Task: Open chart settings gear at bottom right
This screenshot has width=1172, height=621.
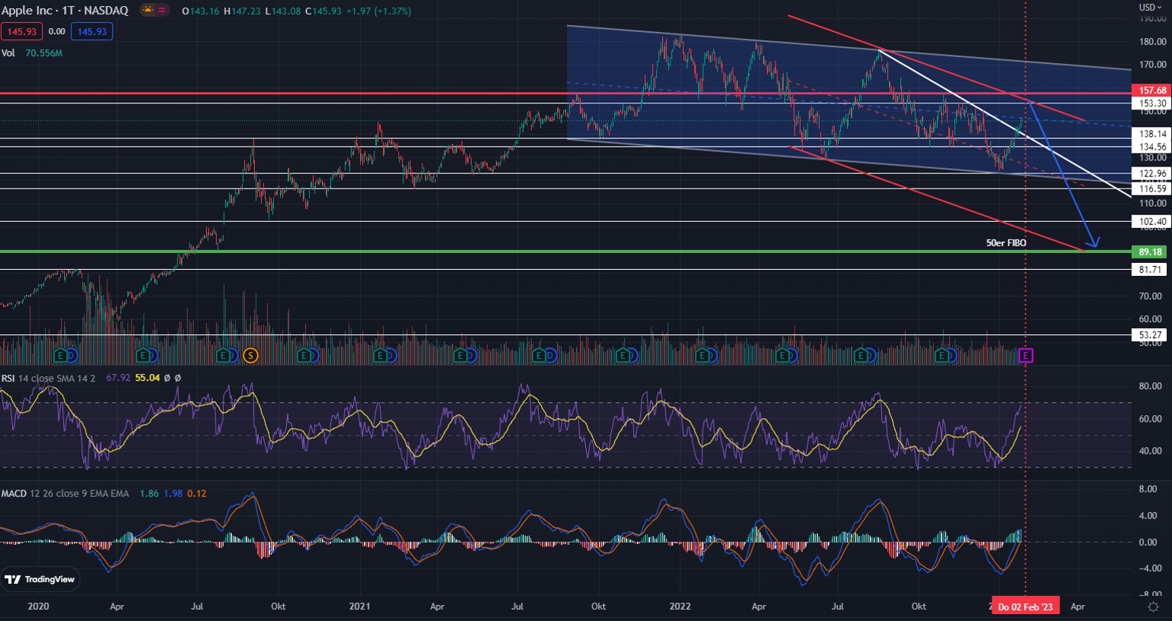Action: coord(1153,607)
